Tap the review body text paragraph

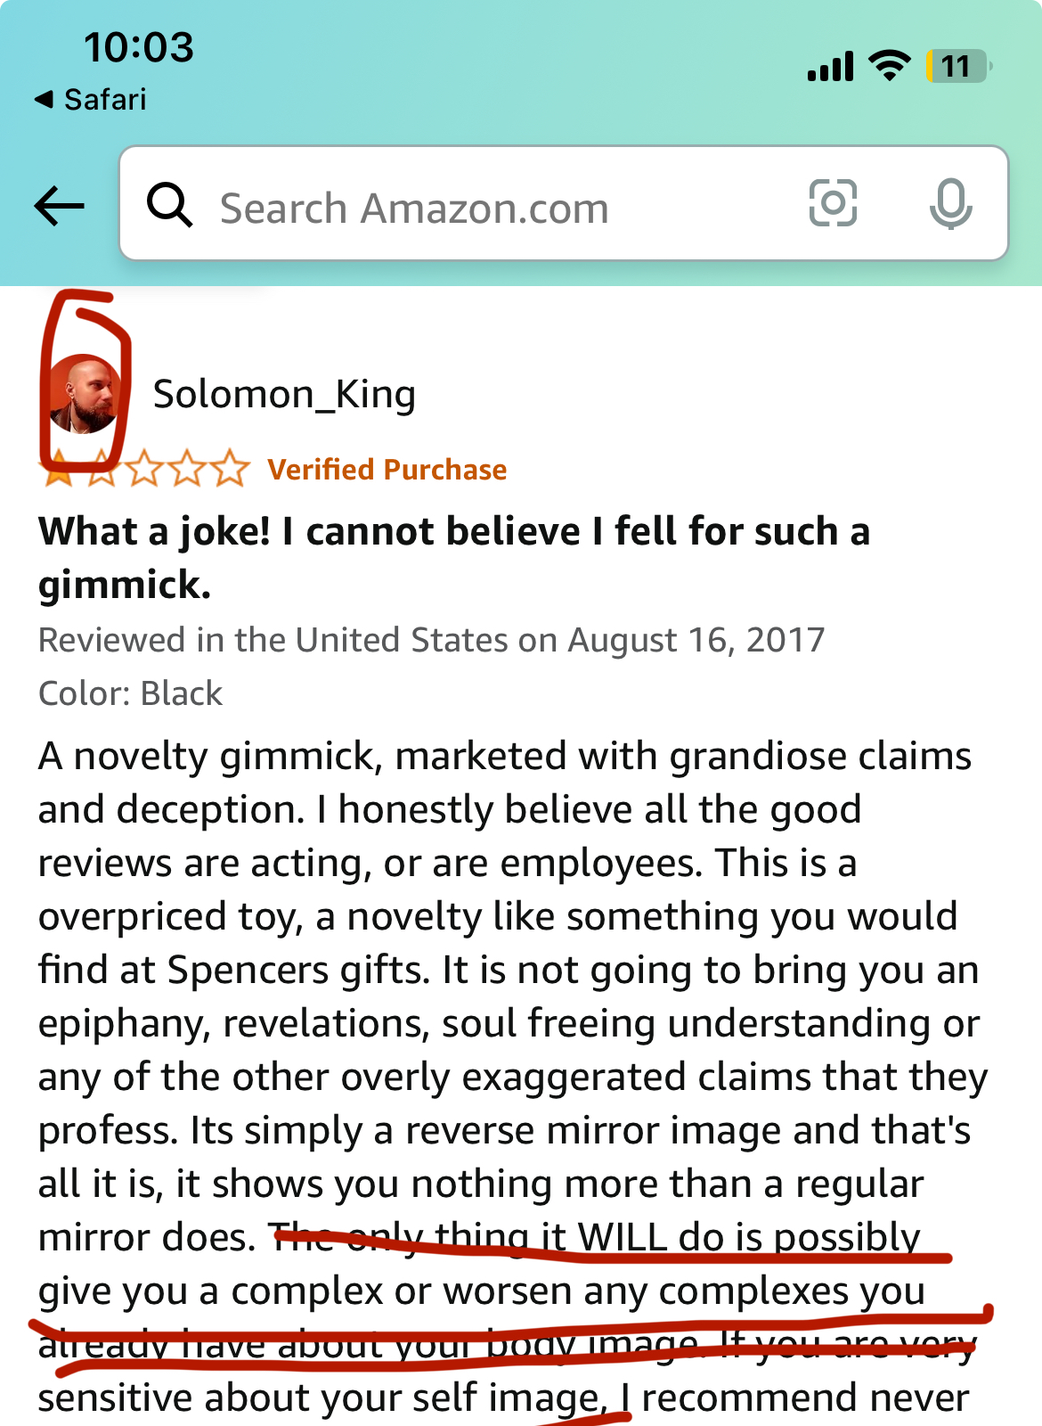coord(513,1077)
